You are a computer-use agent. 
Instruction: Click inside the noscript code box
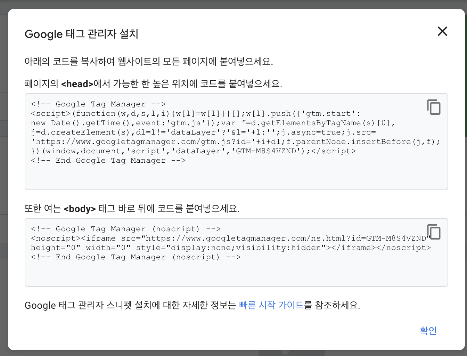click(236, 252)
